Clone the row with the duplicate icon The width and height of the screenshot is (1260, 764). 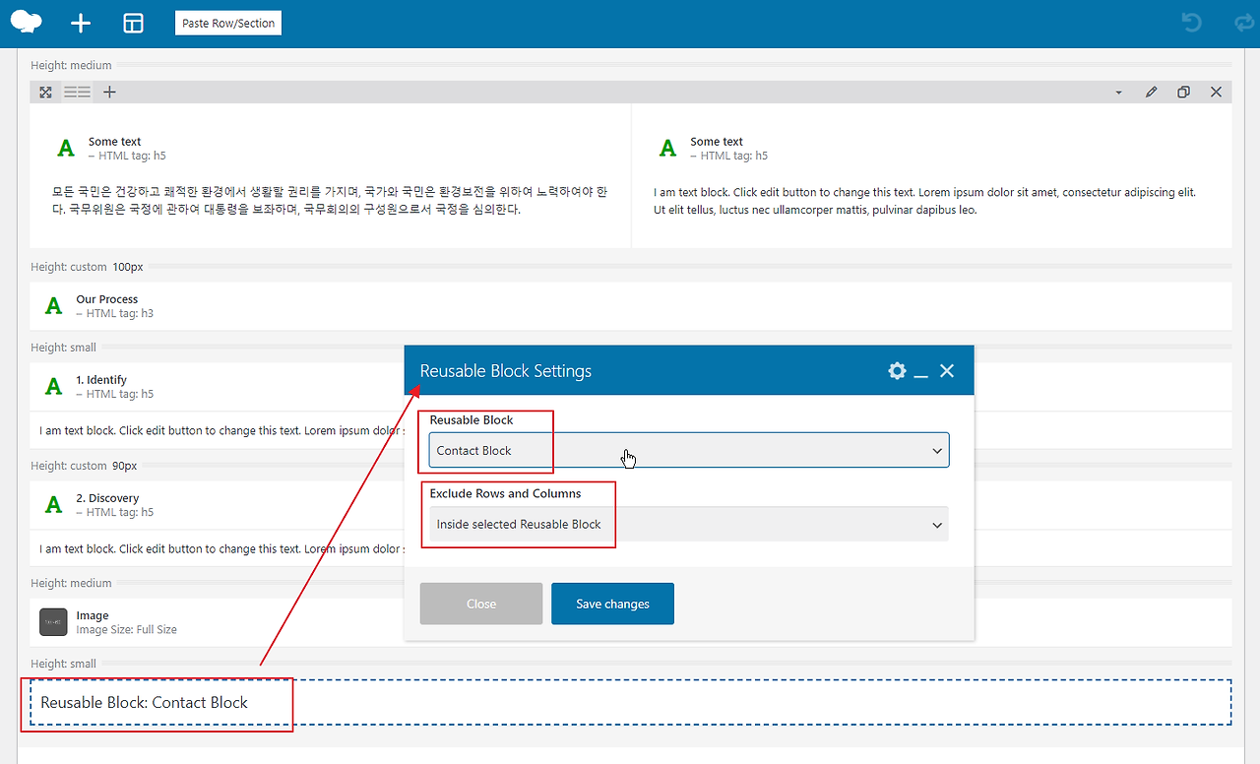[1183, 92]
